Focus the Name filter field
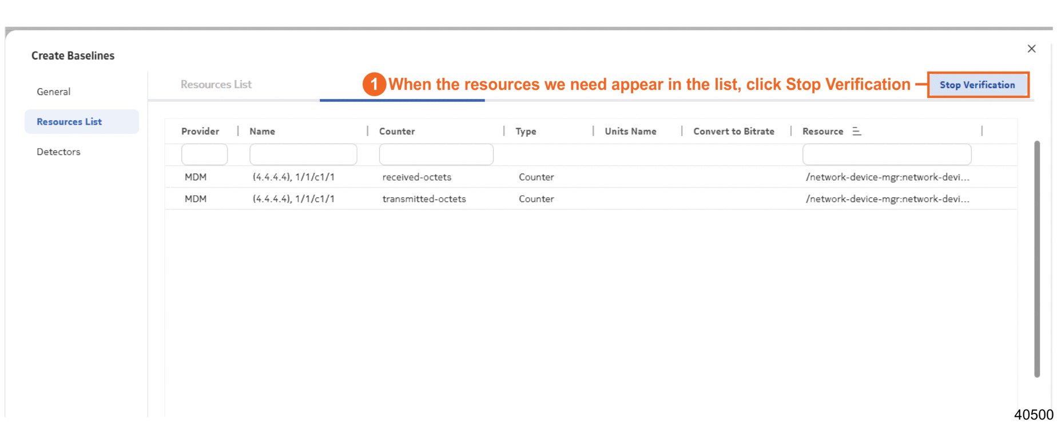 [x=303, y=155]
